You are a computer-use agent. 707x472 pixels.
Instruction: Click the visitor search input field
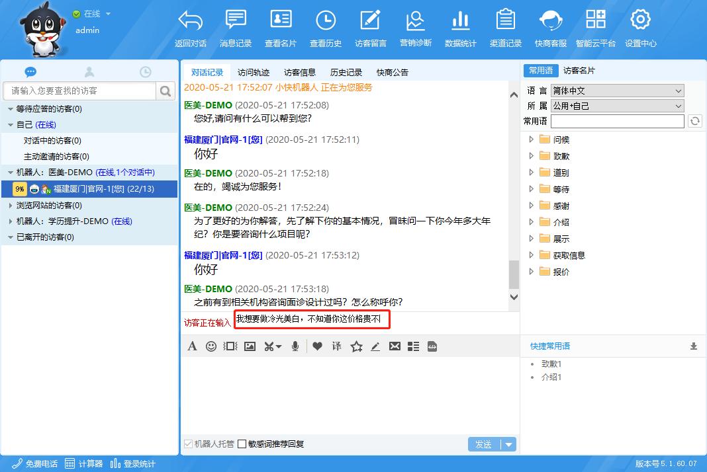pyautogui.click(x=80, y=91)
